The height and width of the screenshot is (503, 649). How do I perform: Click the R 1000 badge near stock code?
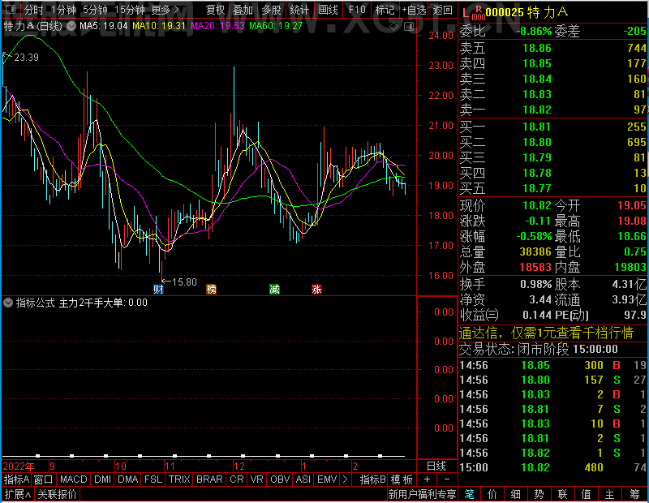point(478,13)
